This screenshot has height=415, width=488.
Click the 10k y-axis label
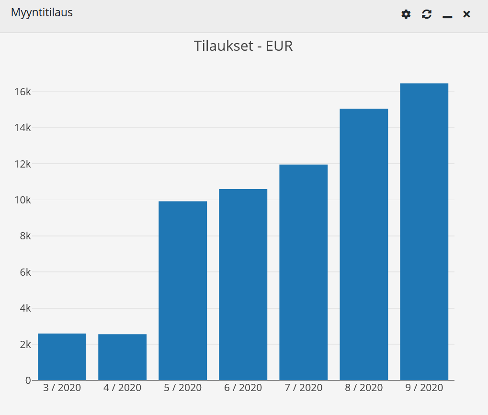click(x=23, y=200)
